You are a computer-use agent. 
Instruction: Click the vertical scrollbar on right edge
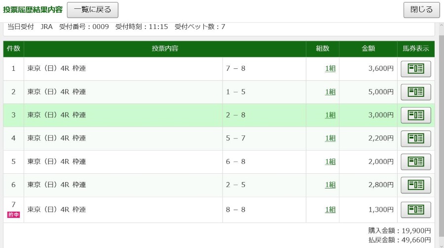coord(442,136)
